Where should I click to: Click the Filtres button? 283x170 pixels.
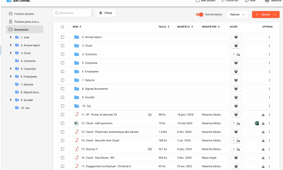106,13
